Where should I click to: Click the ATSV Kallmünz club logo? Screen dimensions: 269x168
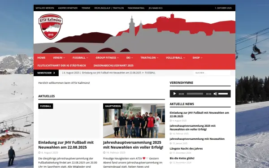51,26
